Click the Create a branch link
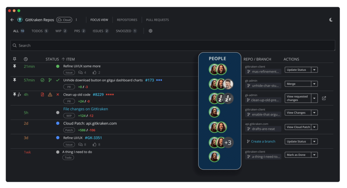This screenshot has width=347, height=188. (x=263, y=142)
